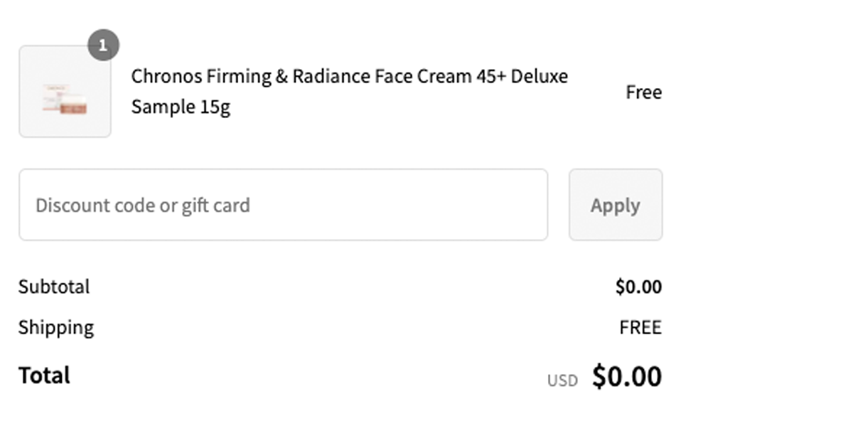Click the Free label in the order summary
Image resolution: width=853 pixels, height=448 pixels.
click(x=643, y=92)
